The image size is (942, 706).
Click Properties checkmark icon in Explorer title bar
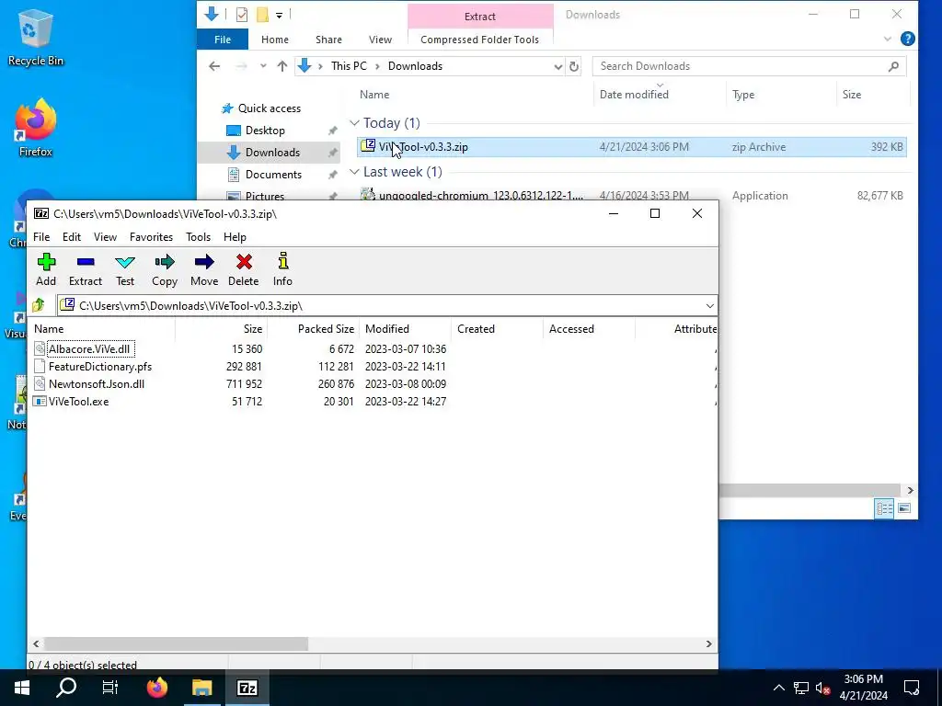[x=242, y=15]
